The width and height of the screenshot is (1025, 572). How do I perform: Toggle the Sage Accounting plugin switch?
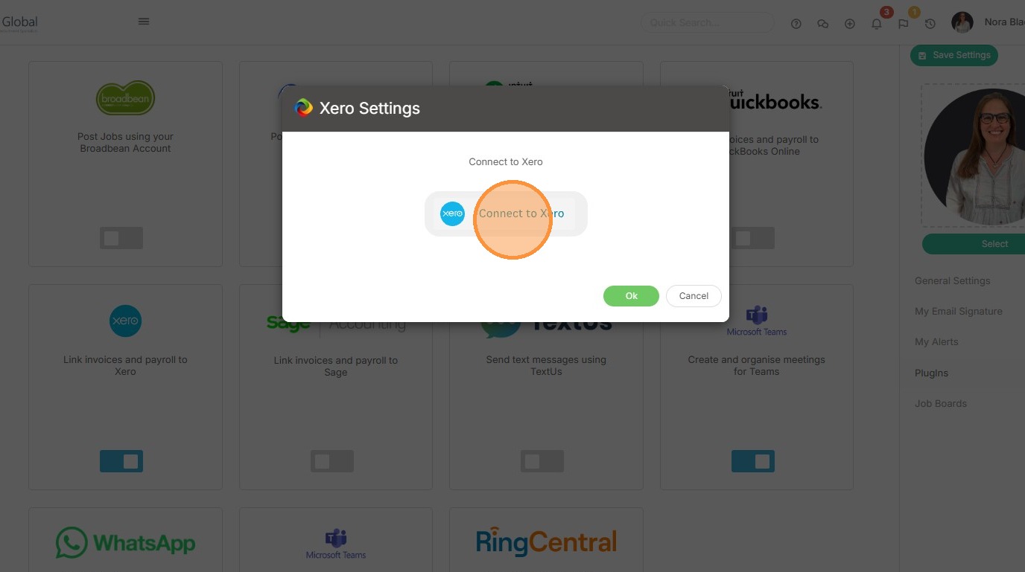(332, 461)
